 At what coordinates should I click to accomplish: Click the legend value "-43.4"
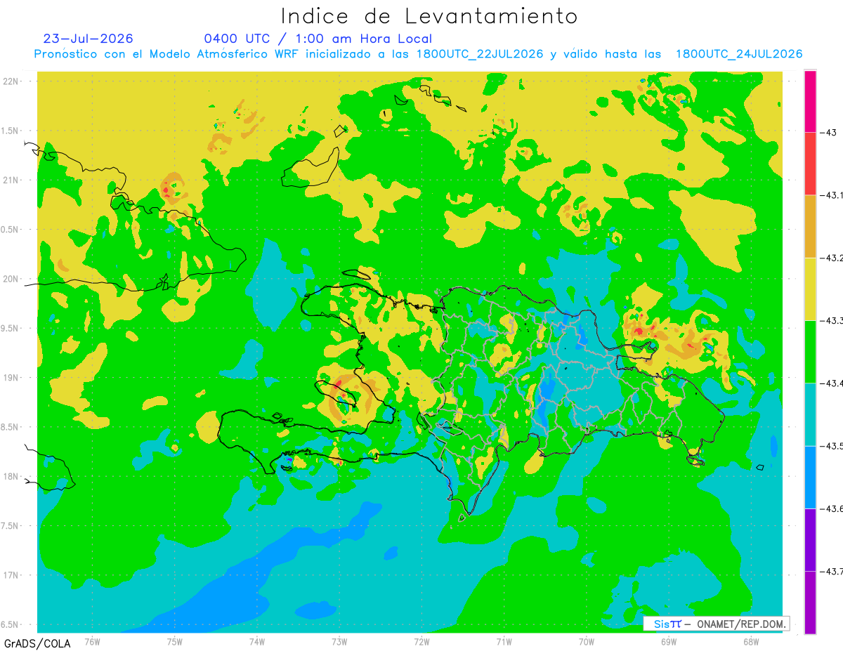tap(831, 383)
